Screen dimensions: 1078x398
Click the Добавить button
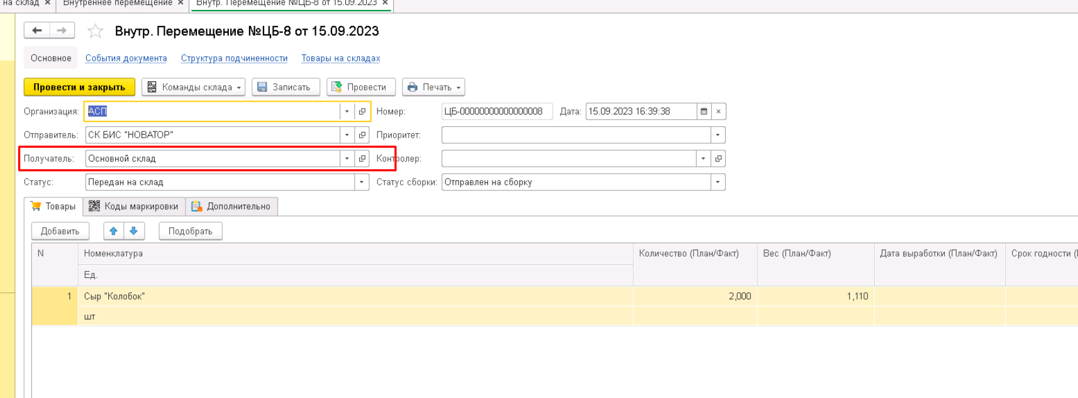60,231
